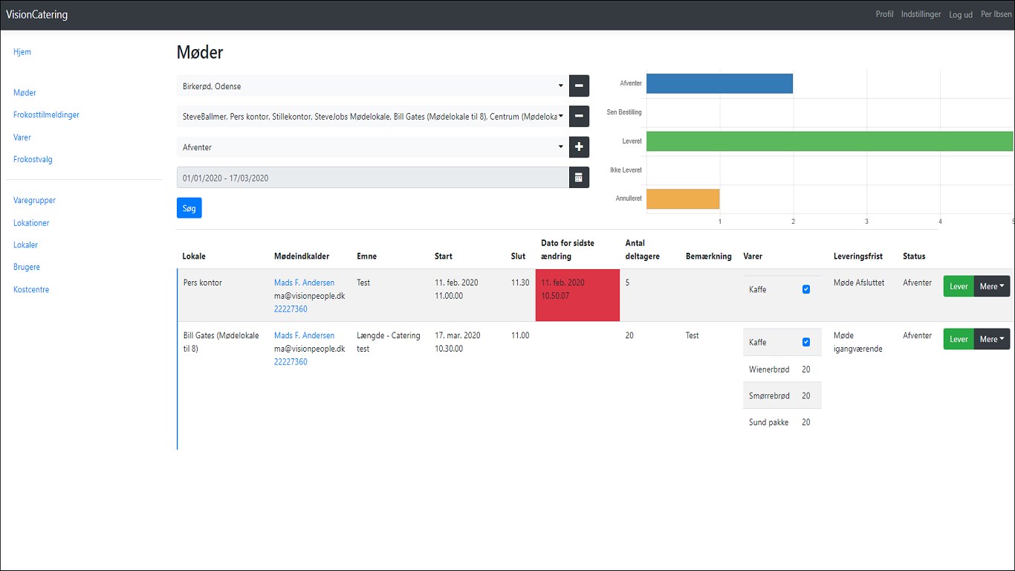Screen dimensions: 1015x571
Task: Click Lever for the Pers kontor meeting
Action: click(x=959, y=286)
